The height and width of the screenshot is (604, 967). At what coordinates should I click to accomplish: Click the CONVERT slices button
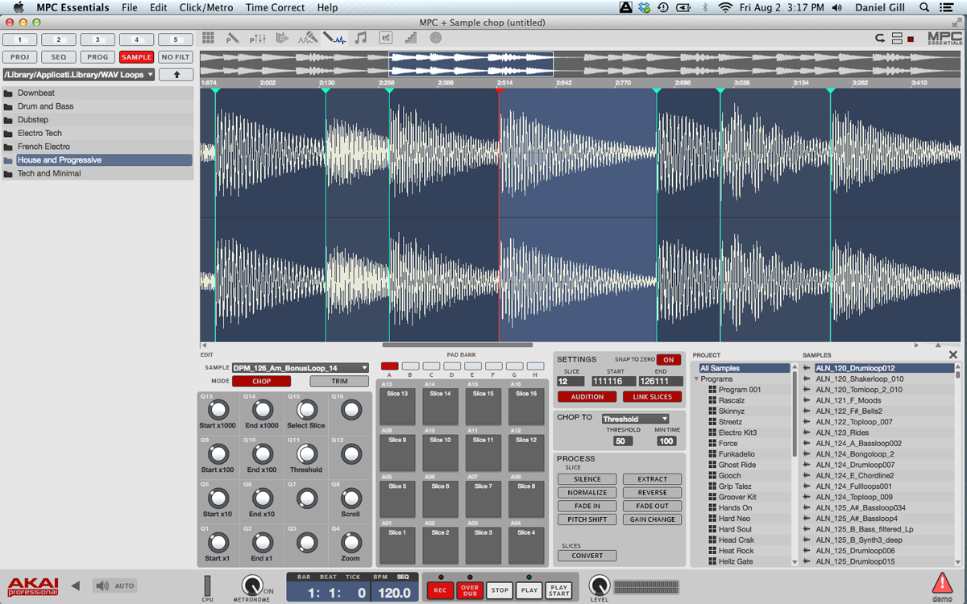pyautogui.click(x=587, y=556)
